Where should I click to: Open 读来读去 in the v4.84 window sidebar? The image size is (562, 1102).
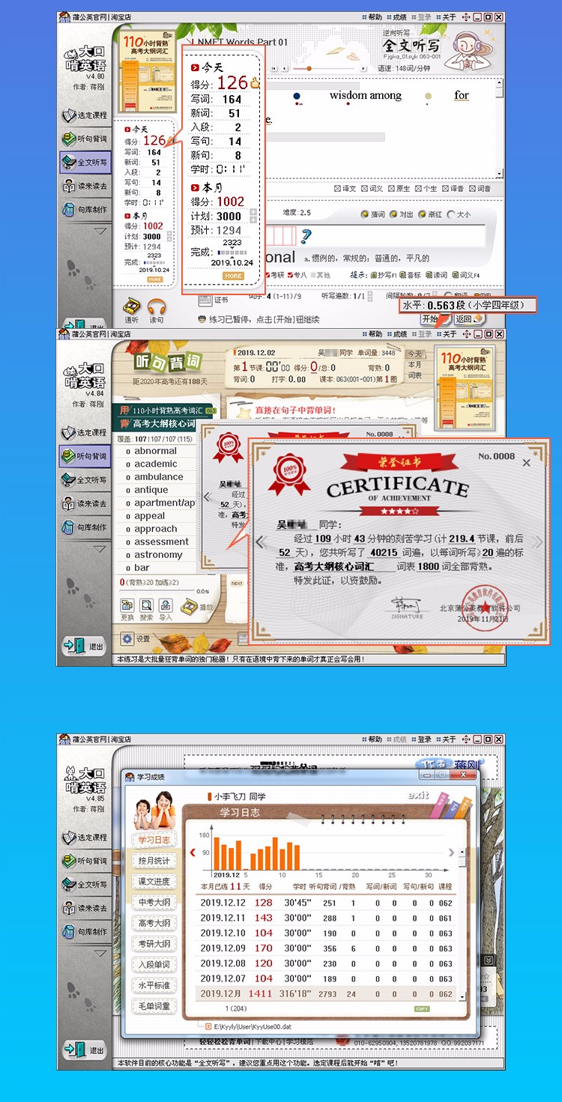(x=85, y=503)
